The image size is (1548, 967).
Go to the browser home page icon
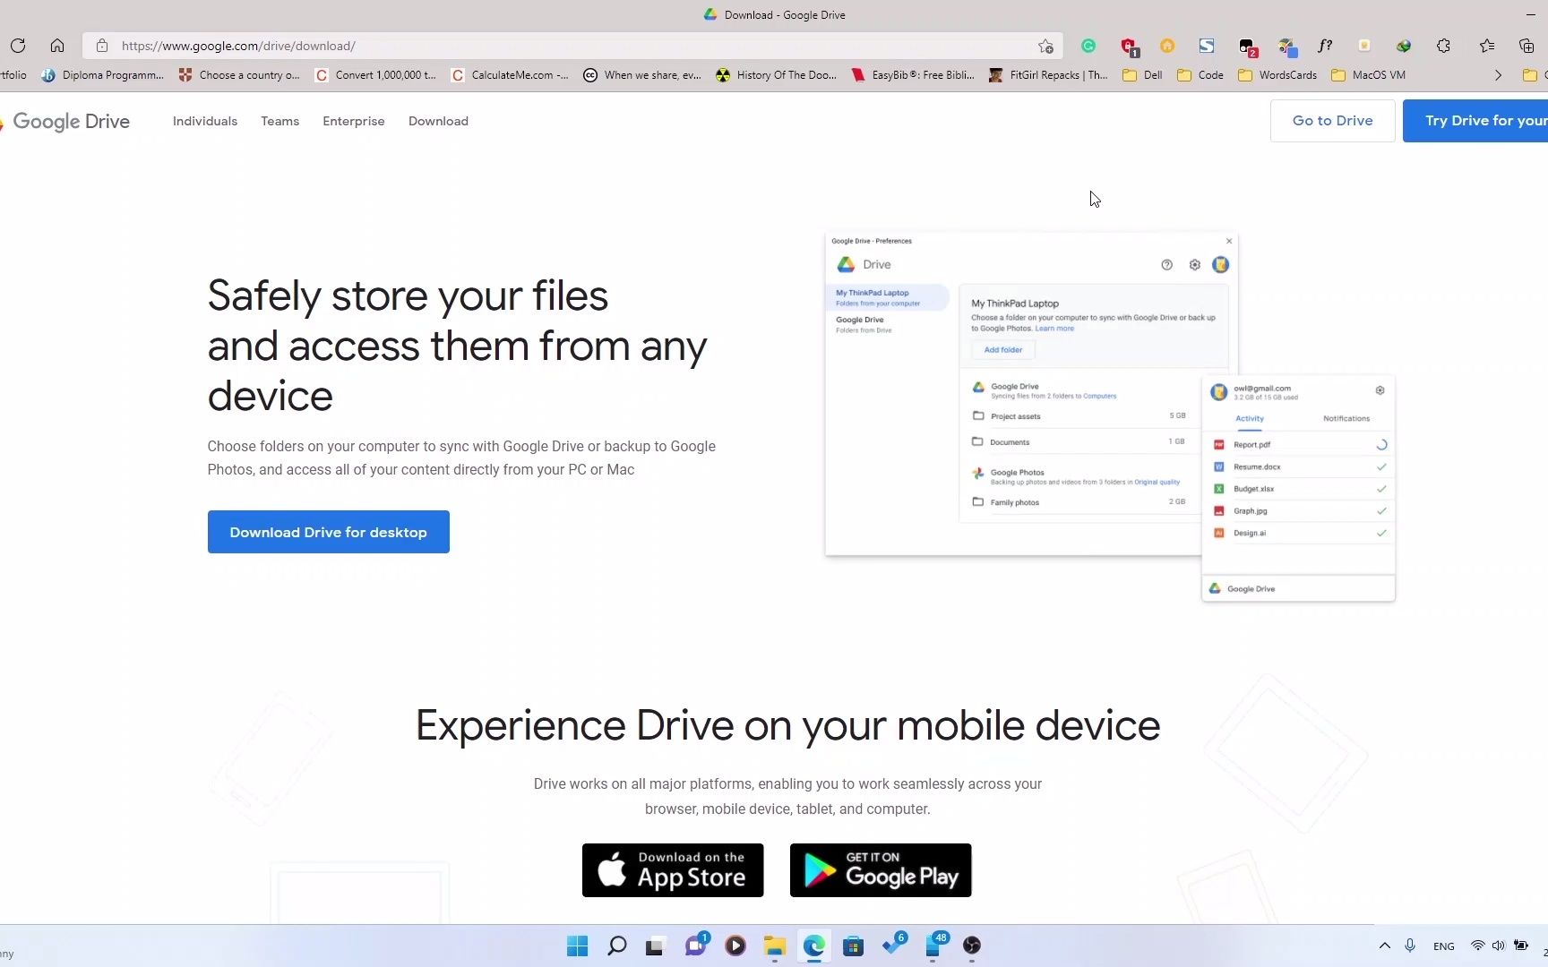57,46
